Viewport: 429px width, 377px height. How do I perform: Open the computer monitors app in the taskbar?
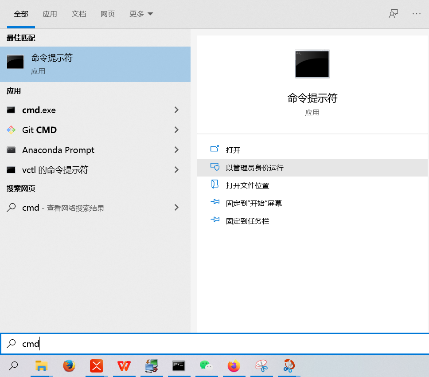tap(152, 366)
